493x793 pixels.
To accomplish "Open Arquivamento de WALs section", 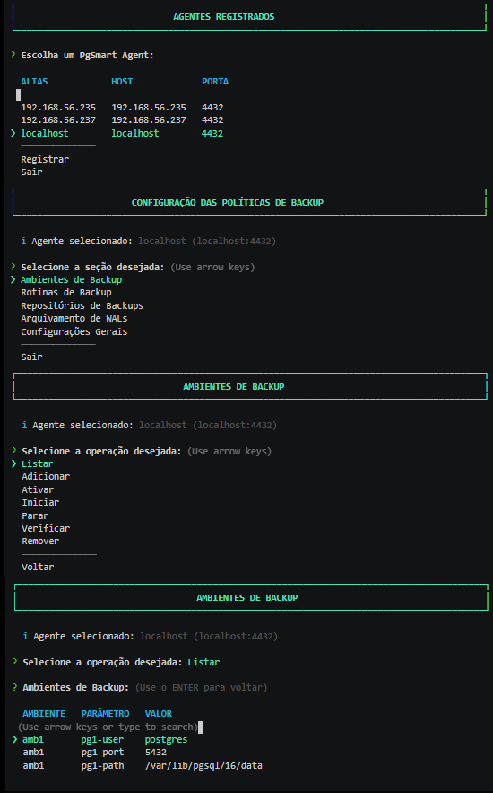I will [74, 318].
